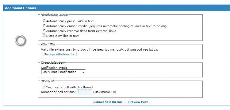Click the Attach Files group legend
The height and width of the screenshot is (110, 230).
(x=48, y=44)
